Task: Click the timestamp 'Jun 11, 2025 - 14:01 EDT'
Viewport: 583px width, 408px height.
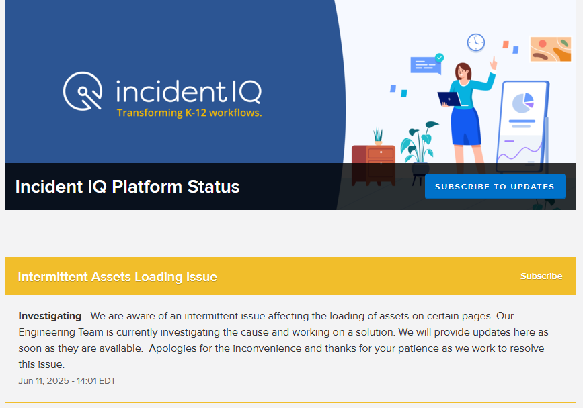Action: (x=67, y=381)
